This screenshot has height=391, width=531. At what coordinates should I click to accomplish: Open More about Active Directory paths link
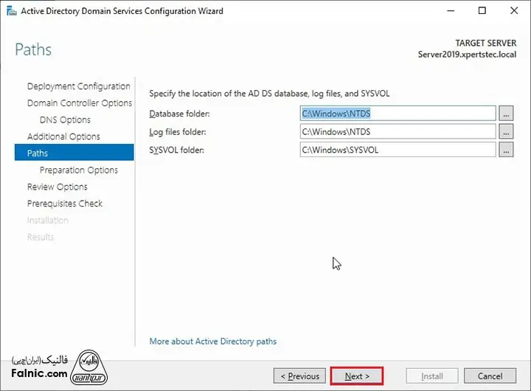click(212, 341)
